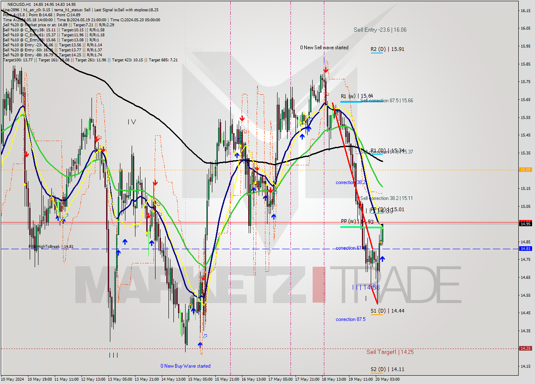The height and width of the screenshot is (384, 535).
Task: Click the 'Target100: 13.77' targets line
Action: tap(90, 60)
